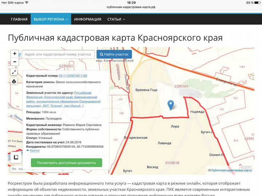Viewport: 262px width, 196px height.
Task: Expand СТАТЬИ dropdown menu
Action: [116, 19]
